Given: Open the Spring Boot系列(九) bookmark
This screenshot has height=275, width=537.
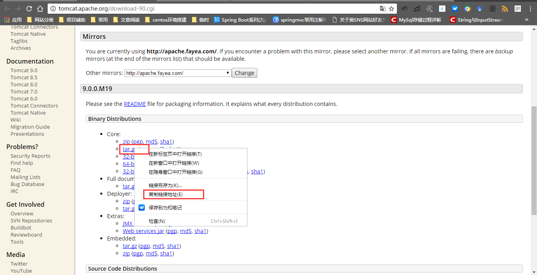Looking at the screenshot, I should click(x=240, y=20).
